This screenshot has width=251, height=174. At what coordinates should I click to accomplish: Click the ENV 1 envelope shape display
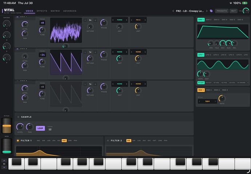[223, 32]
